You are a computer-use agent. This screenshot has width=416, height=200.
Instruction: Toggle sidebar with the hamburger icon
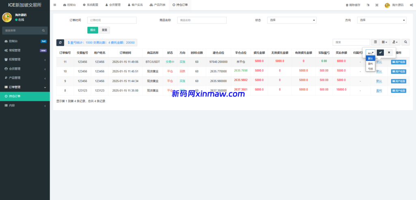point(55,5)
